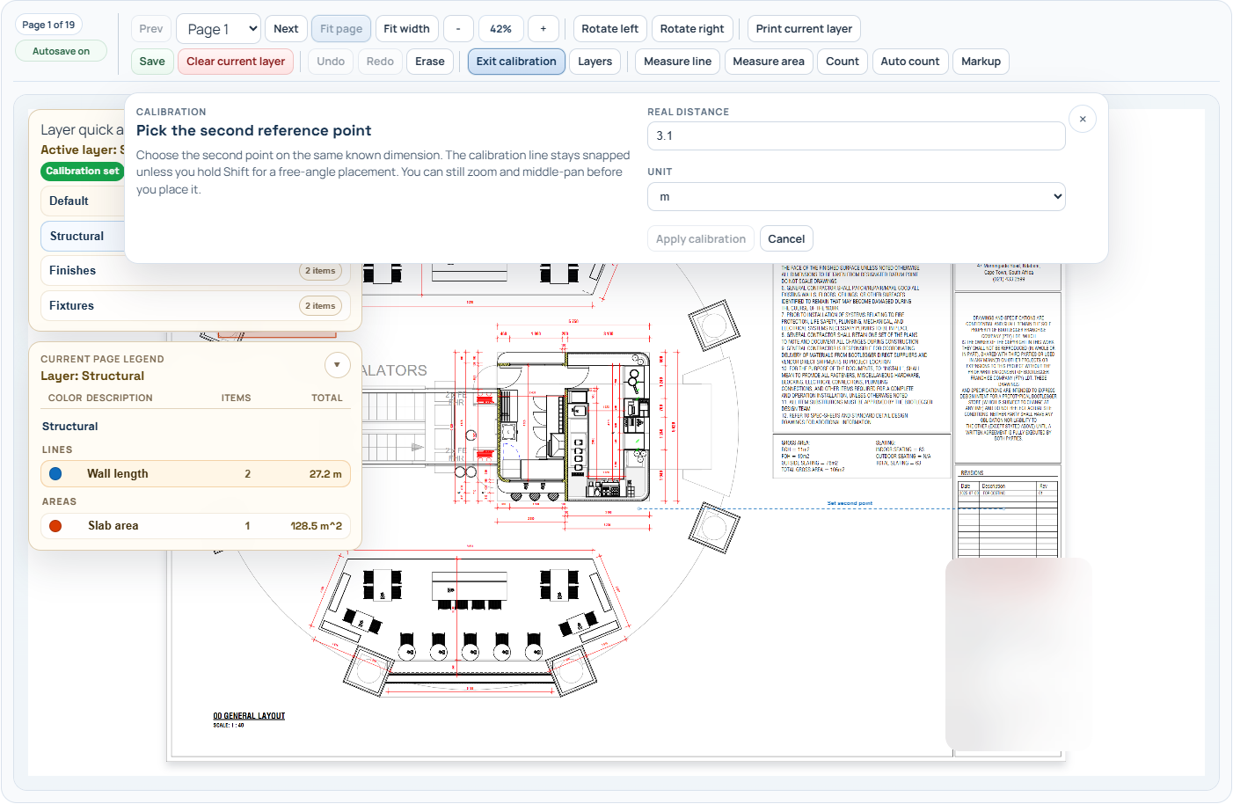Zoom out with the minus button
This screenshot has height=804, width=1233.
click(458, 29)
